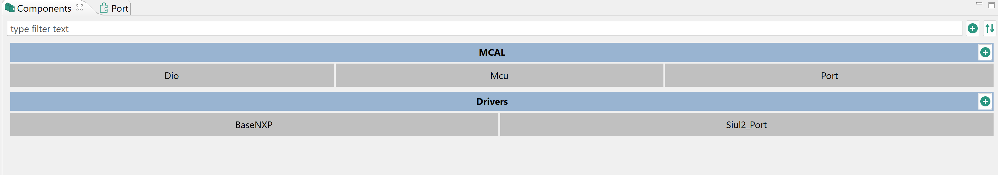998x175 pixels.
Task: Open the Dio component
Action: [172, 76]
